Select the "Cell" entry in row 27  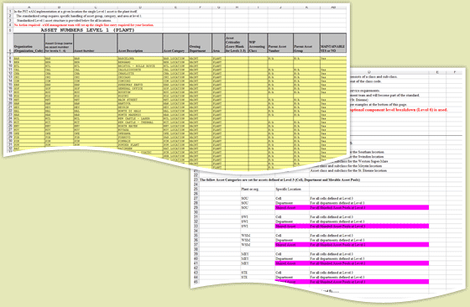click(x=278, y=199)
